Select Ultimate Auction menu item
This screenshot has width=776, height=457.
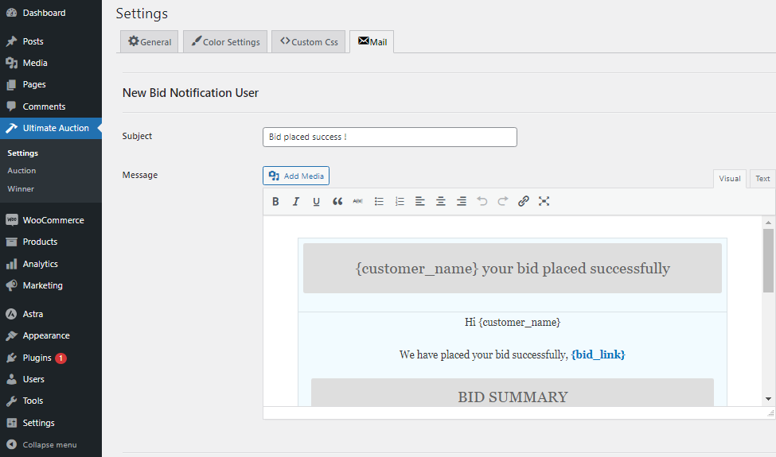[x=51, y=128]
